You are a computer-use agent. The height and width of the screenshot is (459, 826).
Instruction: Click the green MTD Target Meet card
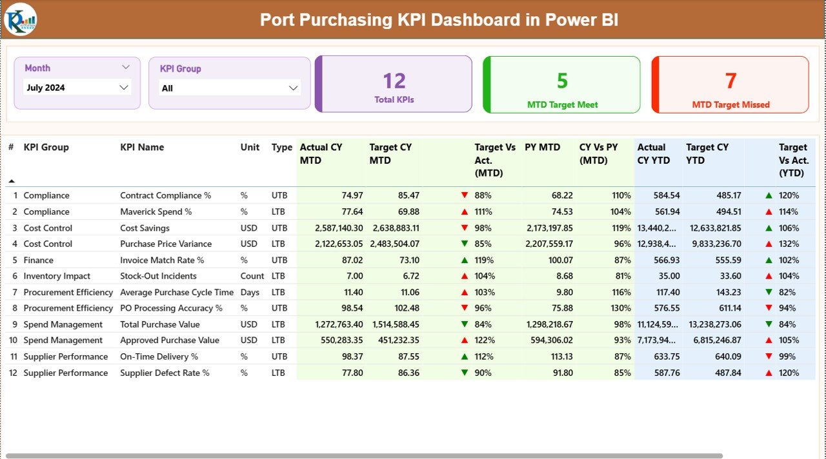click(x=561, y=84)
